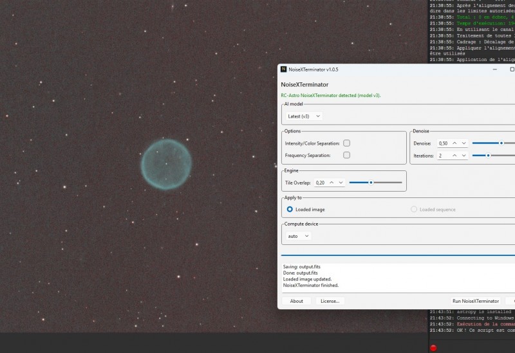Open the License... dialog button
The height and width of the screenshot is (353, 515).
click(330, 301)
